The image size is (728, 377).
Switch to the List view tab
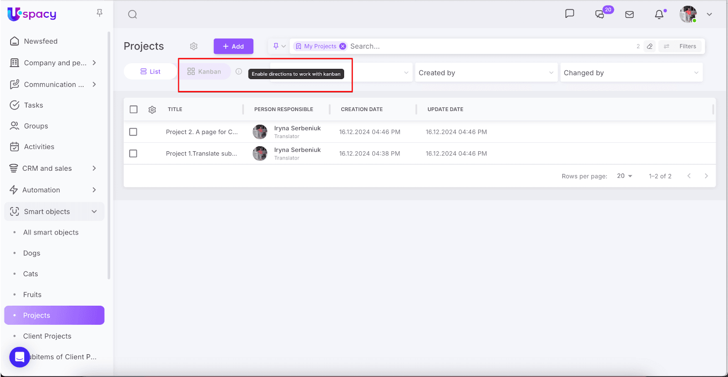pyautogui.click(x=150, y=72)
